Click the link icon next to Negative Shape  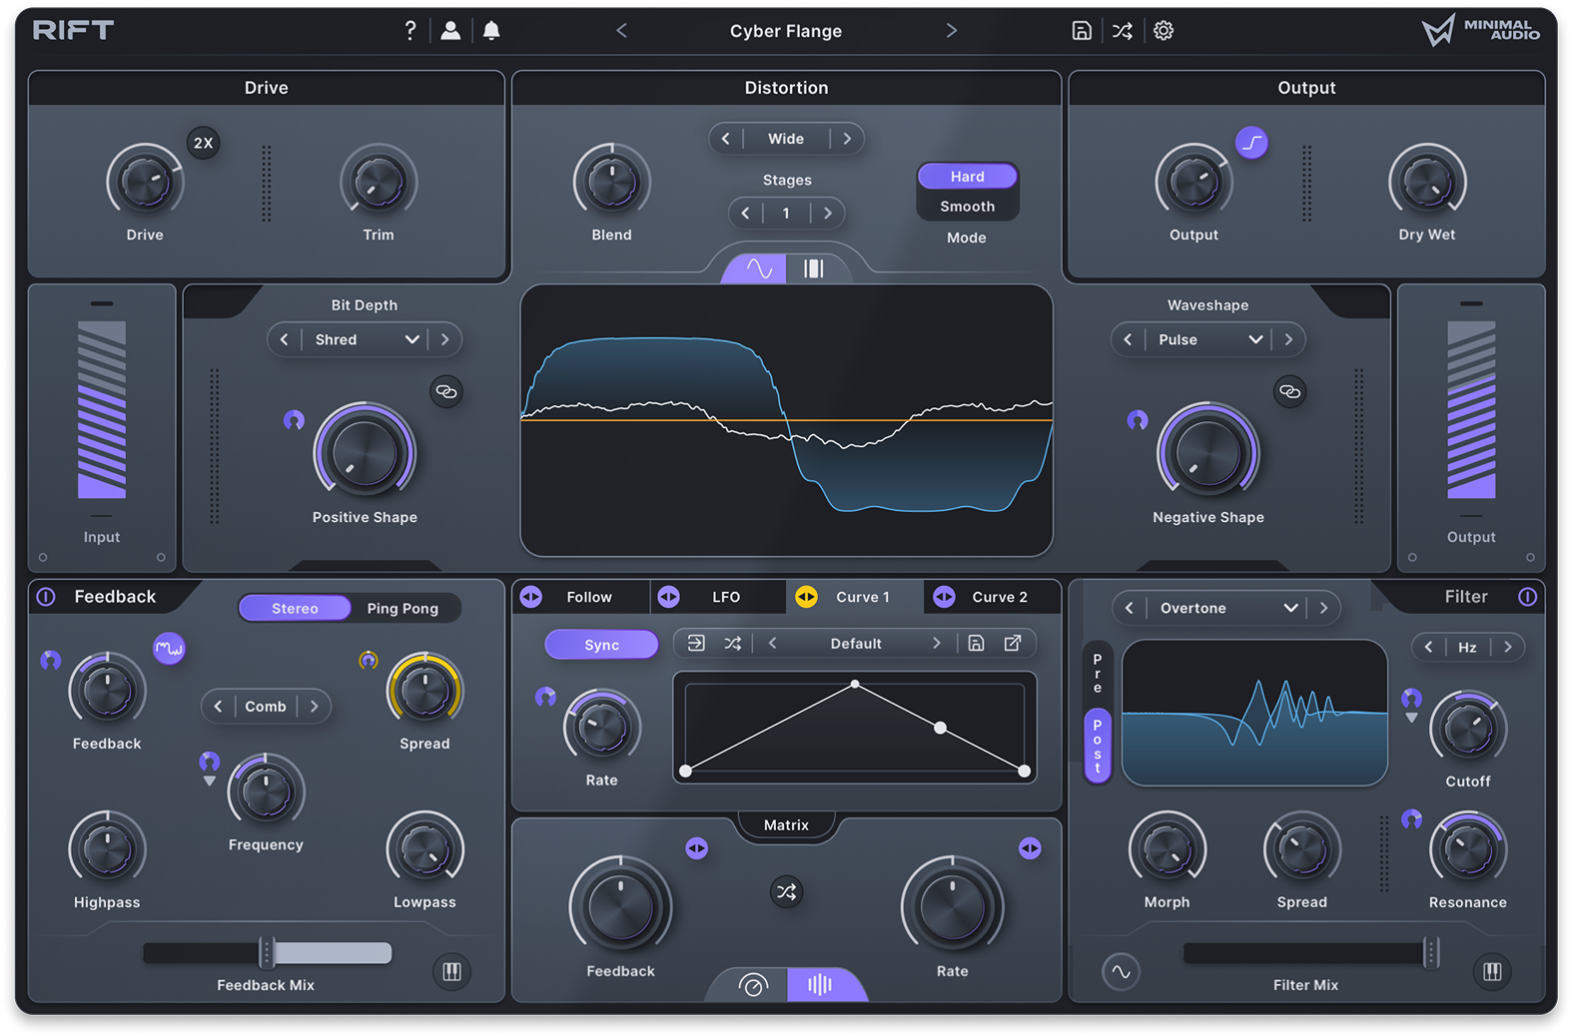click(x=1290, y=391)
